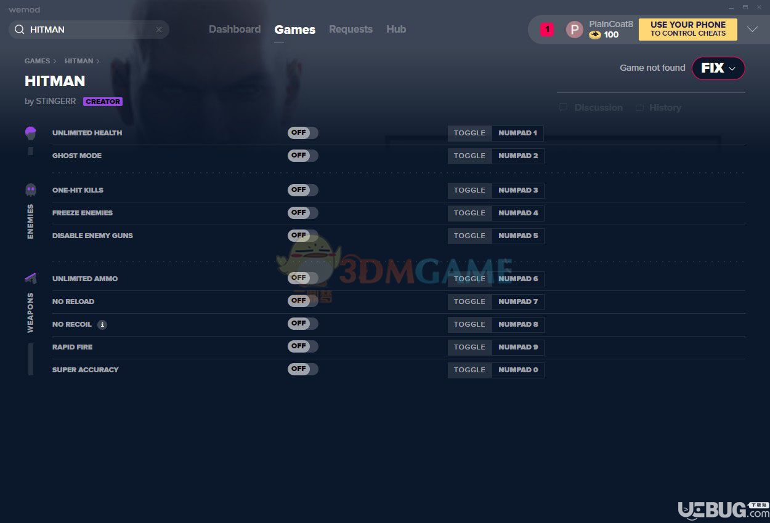This screenshot has height=523, width=770.
Task: Click the "Game not found" status text
Action: coord(652,68)
